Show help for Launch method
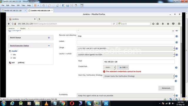Image resolution: width=188 pixels, height=106 pixels. point(177,55)
